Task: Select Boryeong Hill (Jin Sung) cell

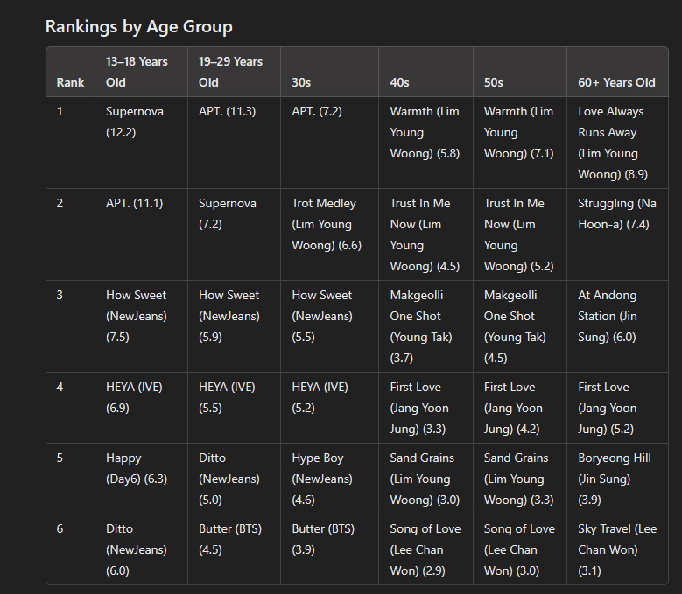Action: 617,479
